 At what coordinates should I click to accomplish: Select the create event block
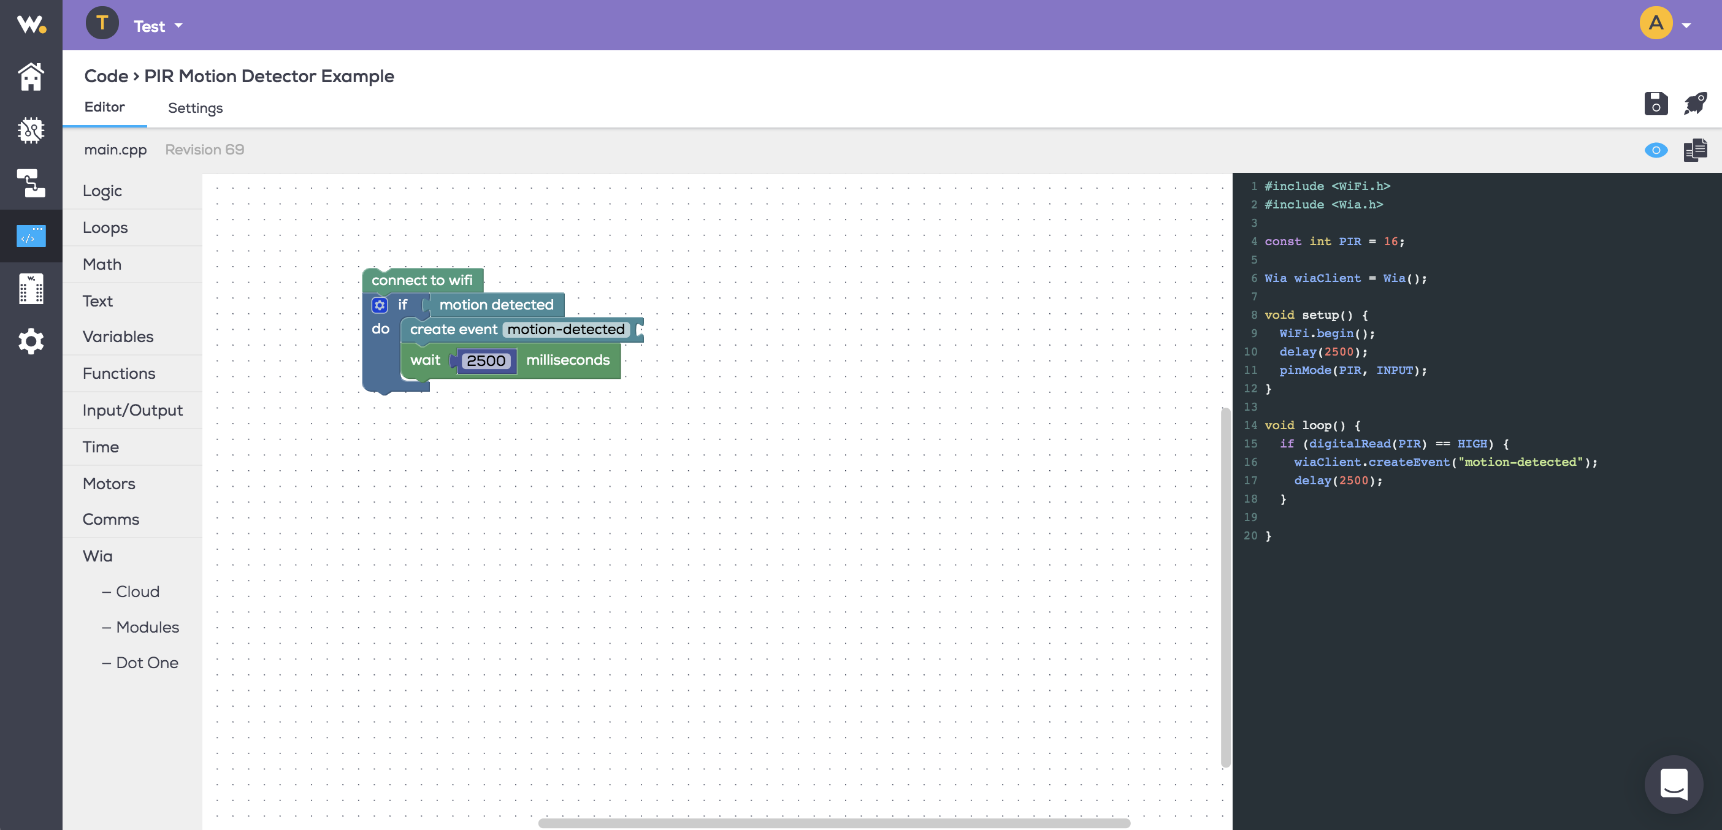click(453, 329)
